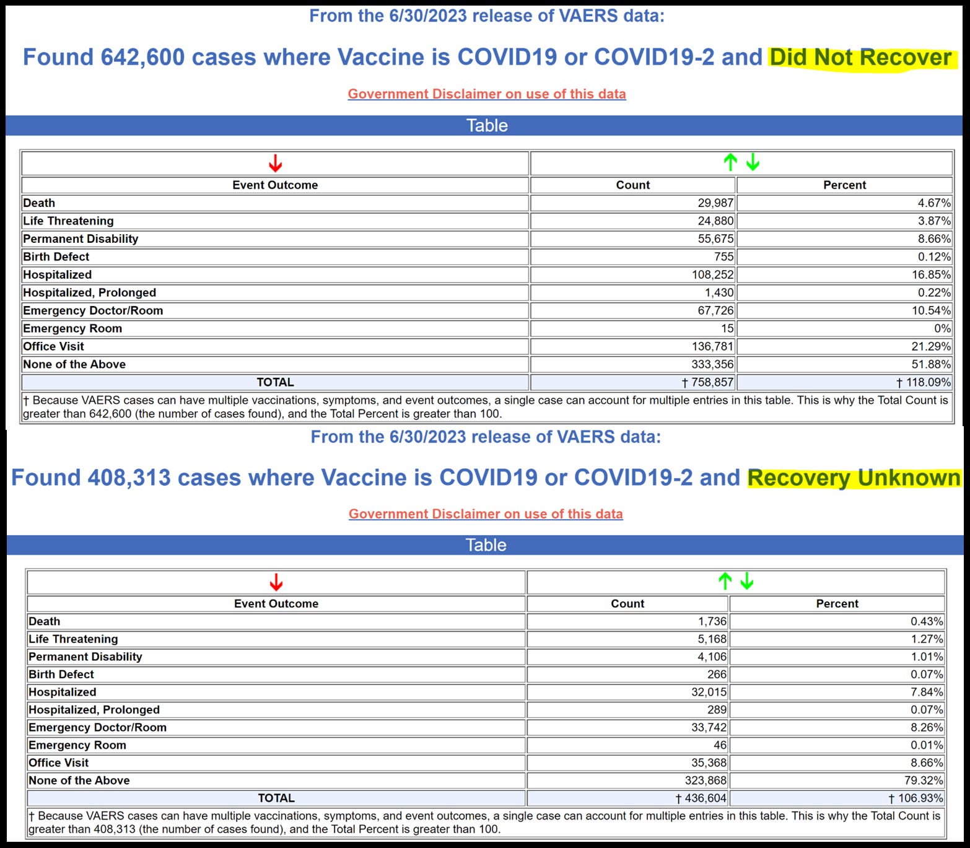This screenshot has height=848, width=970.
Task: Select the Birth Defect count 755
Action: click(723, 256)
